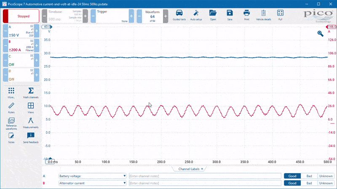
Task: Open the Trigger settings panel
Action: tap(112, 16)
